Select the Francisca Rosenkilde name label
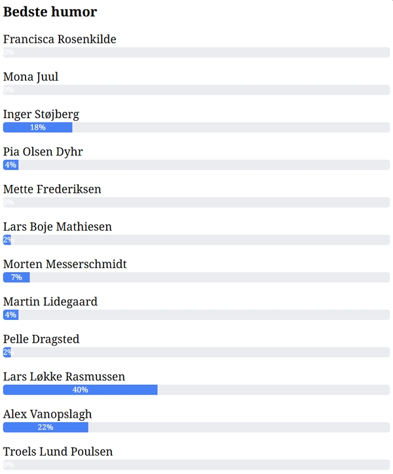The image size is (393, 474). pyautogui.click(x=60, y=39)
